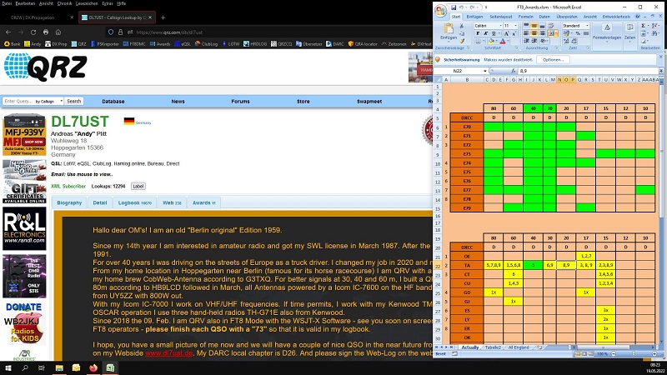
Task: Open the Calibri font name dropdown
Action: 499,26
